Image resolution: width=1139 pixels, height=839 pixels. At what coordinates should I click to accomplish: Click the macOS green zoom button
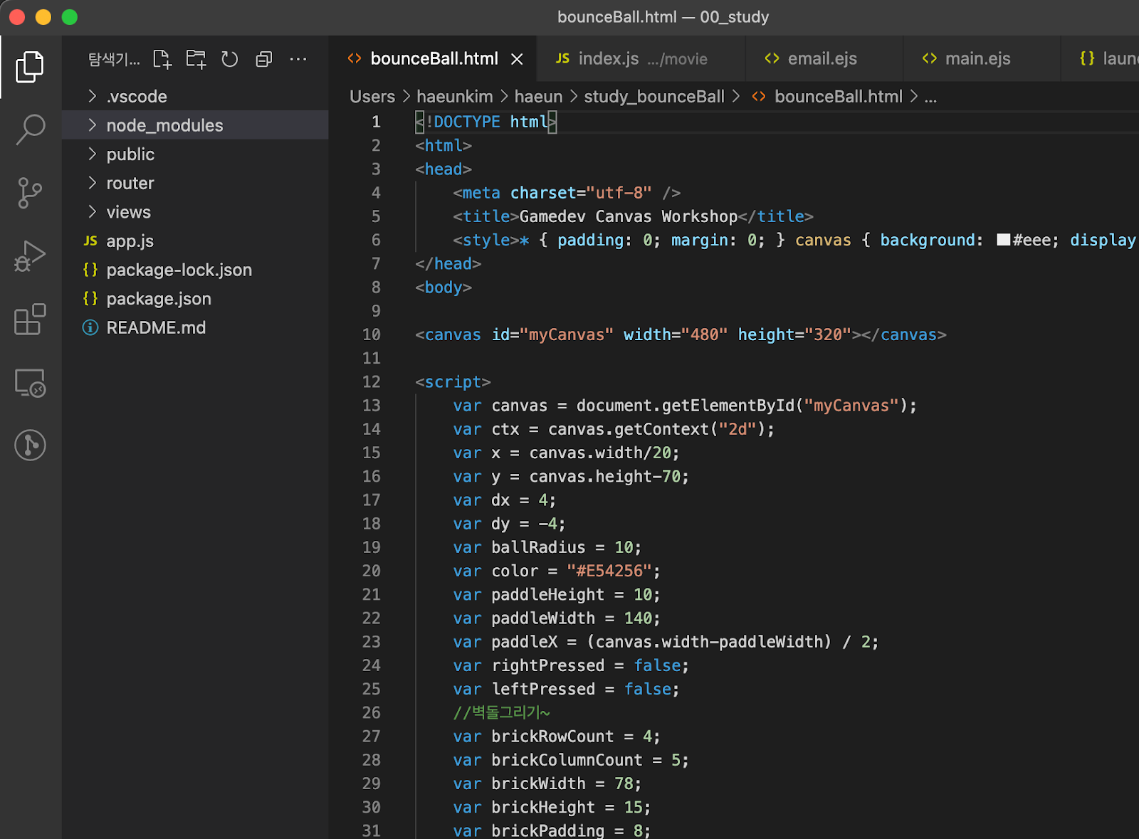(x=70, y=17)
